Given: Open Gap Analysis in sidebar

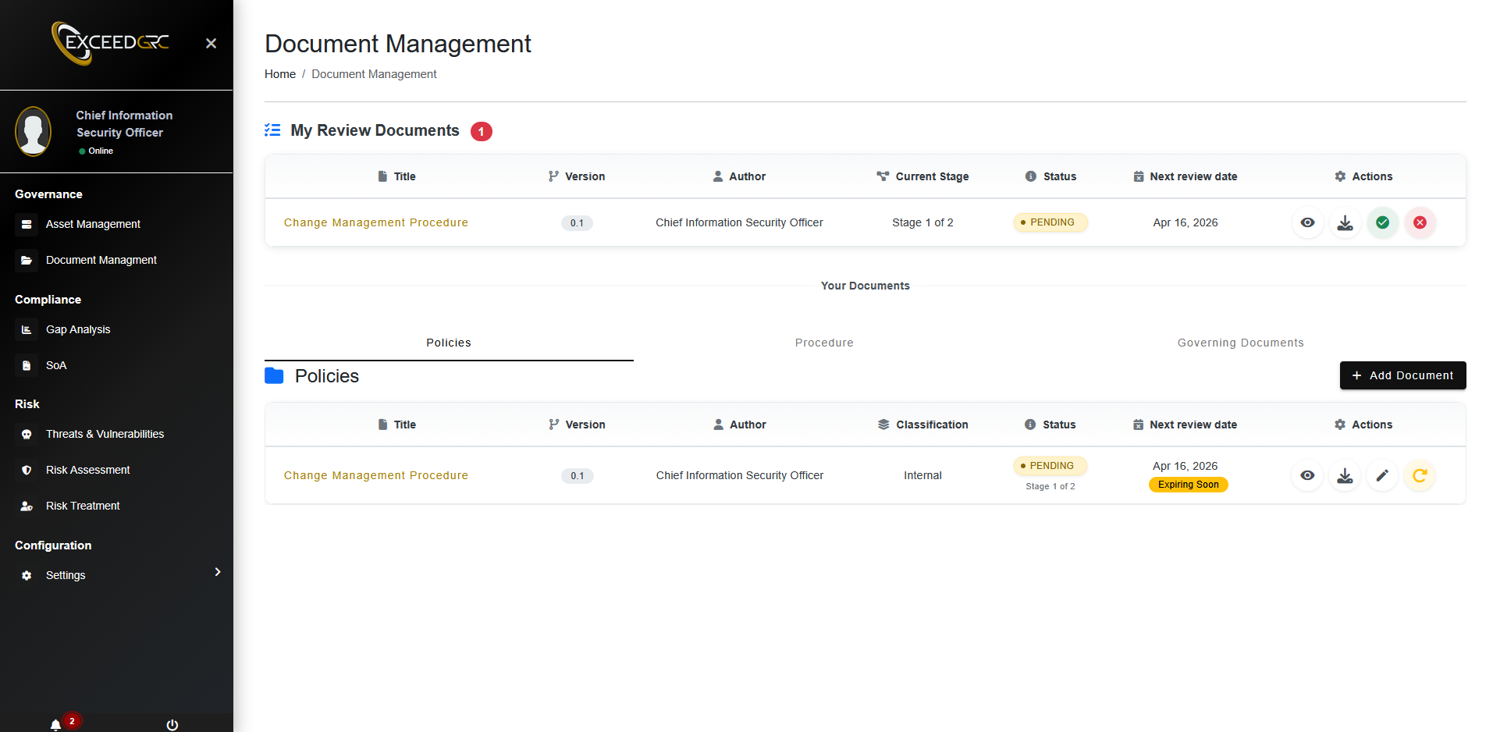Looking at the screenshot, I should coord(78,329).
